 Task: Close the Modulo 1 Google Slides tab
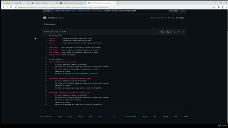point(28,3)
